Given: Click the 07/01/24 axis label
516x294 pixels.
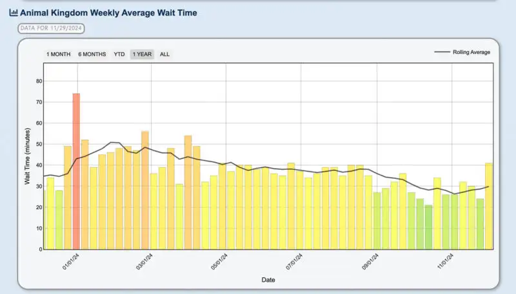Looking at the screenshot, I should [294, 262].
